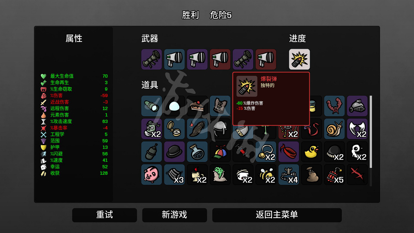Select the first rocket launcher weapon
This screenshot has width=414, height=233.
[152, 59]
